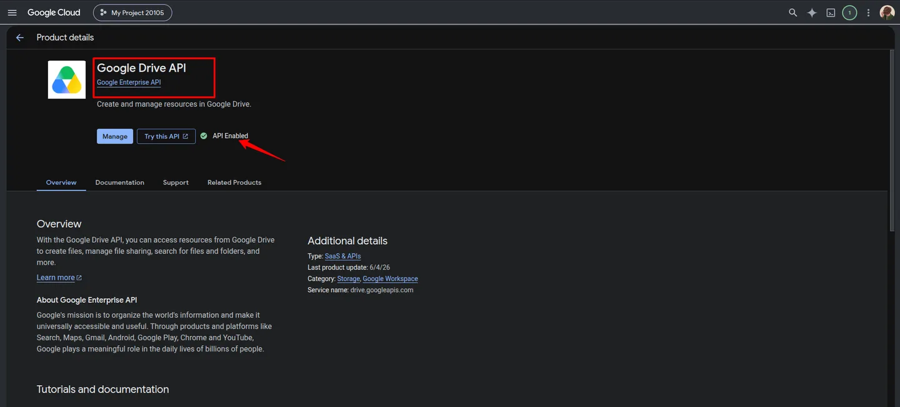This screenshot has height=407, width=900.
Task: Click the green API Enabled check icon
Action: (x=204, y=135)
